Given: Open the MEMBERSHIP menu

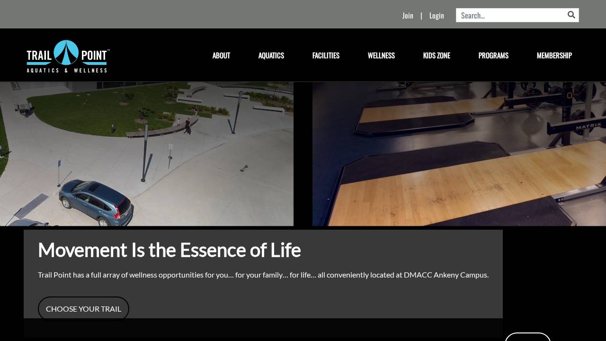Looking at the screenshot, I should click(554, 55).
